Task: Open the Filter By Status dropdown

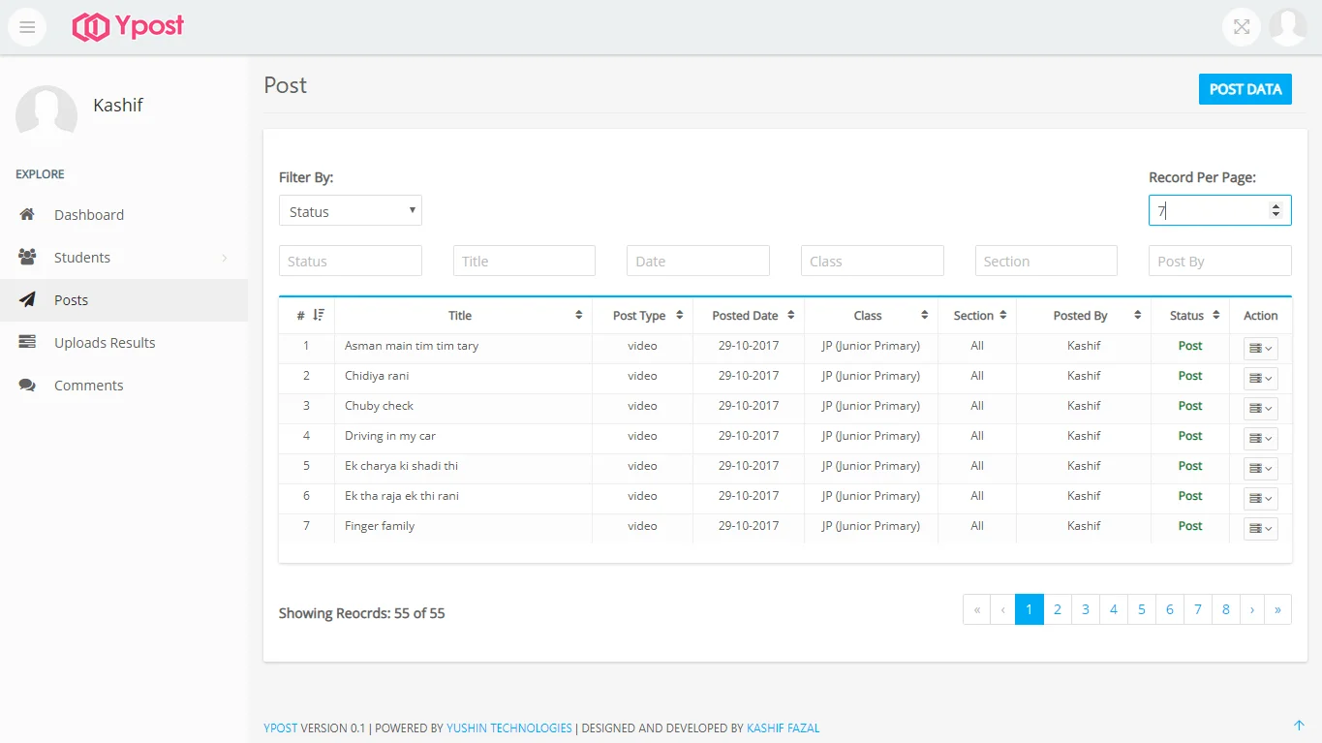Action: (350, 211)
